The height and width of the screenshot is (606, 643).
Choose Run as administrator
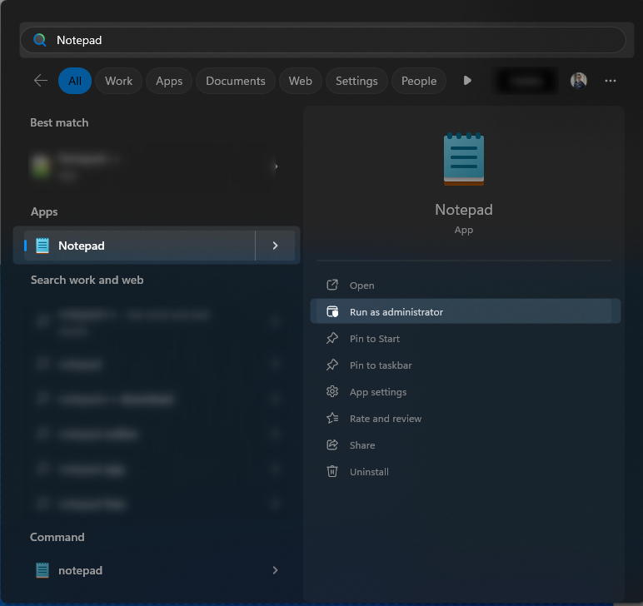coord(466,311)
